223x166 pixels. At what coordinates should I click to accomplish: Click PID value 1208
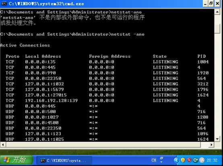tap(203, 117)
